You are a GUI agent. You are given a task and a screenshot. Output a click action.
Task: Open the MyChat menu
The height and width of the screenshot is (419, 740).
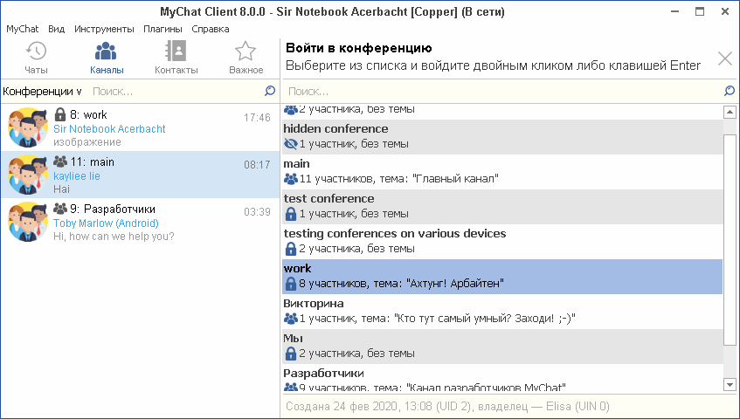[x=22, y=29]
